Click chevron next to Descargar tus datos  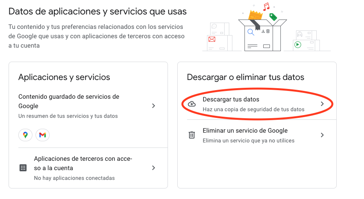click(x=322, y=104)
